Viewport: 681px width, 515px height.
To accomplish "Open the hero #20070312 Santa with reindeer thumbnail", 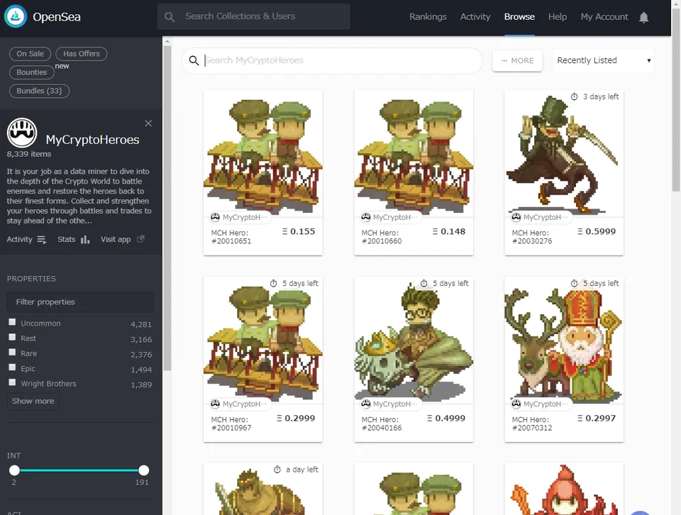I will coord(564,340).
